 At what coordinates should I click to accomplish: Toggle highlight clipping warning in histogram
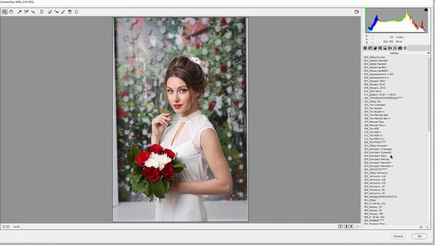(x=426, y=10)
